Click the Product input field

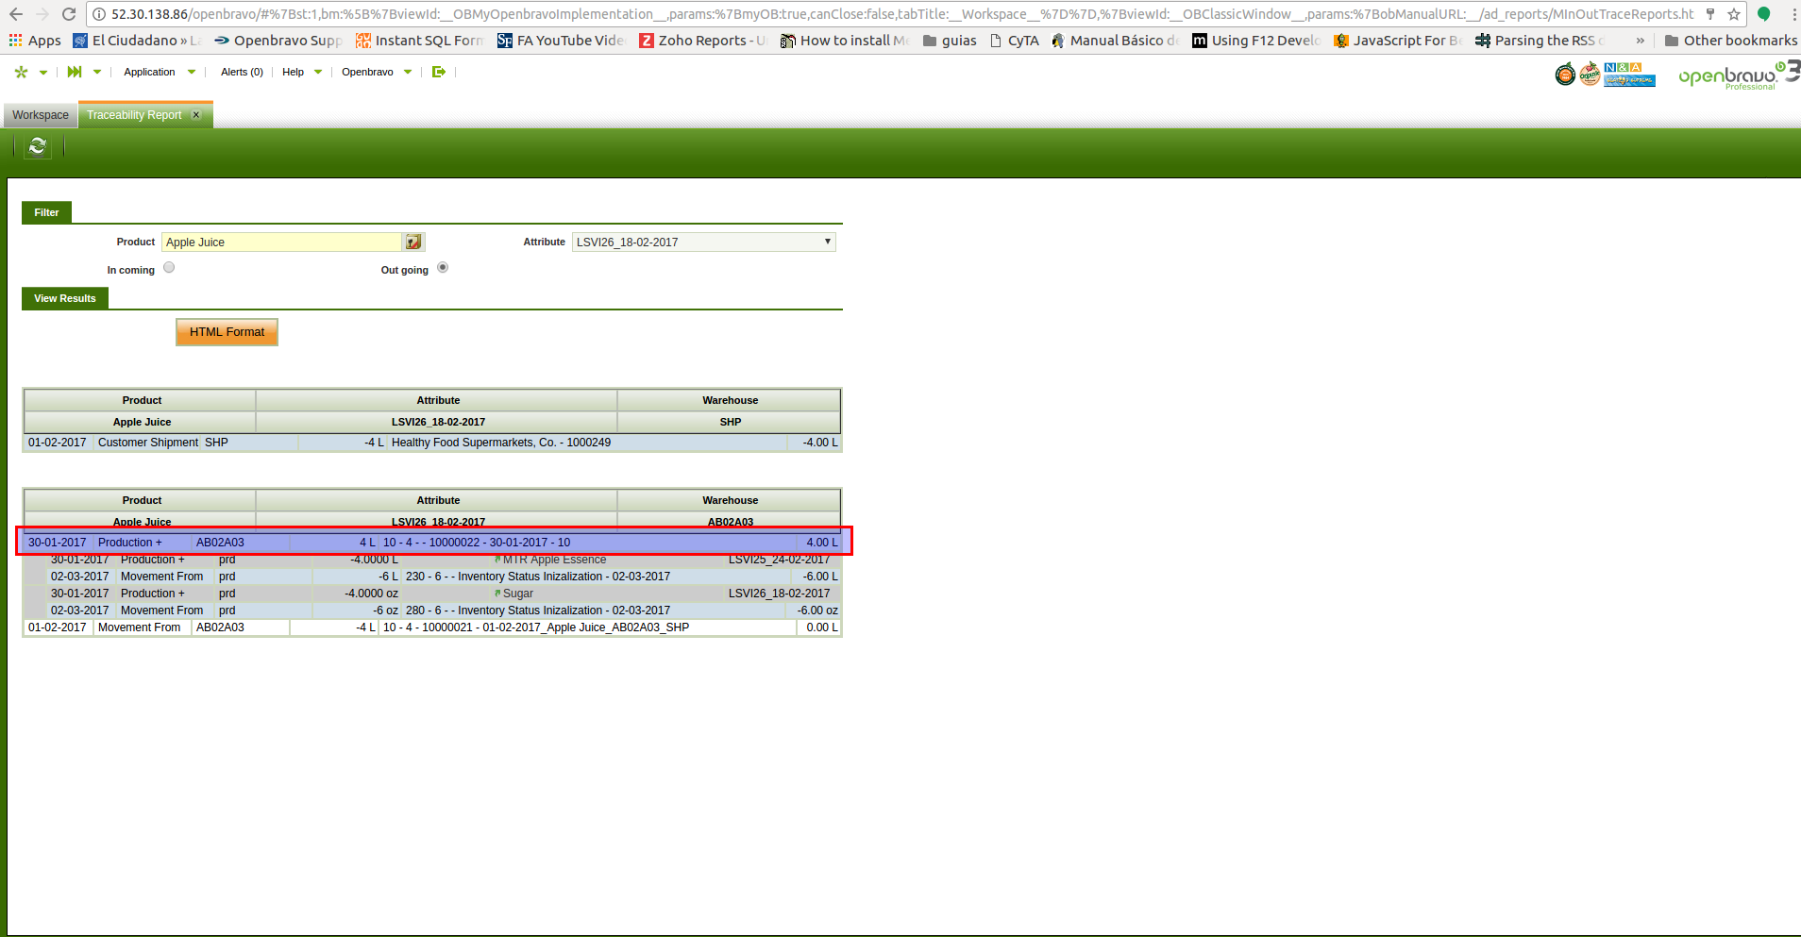click(281, 243)
